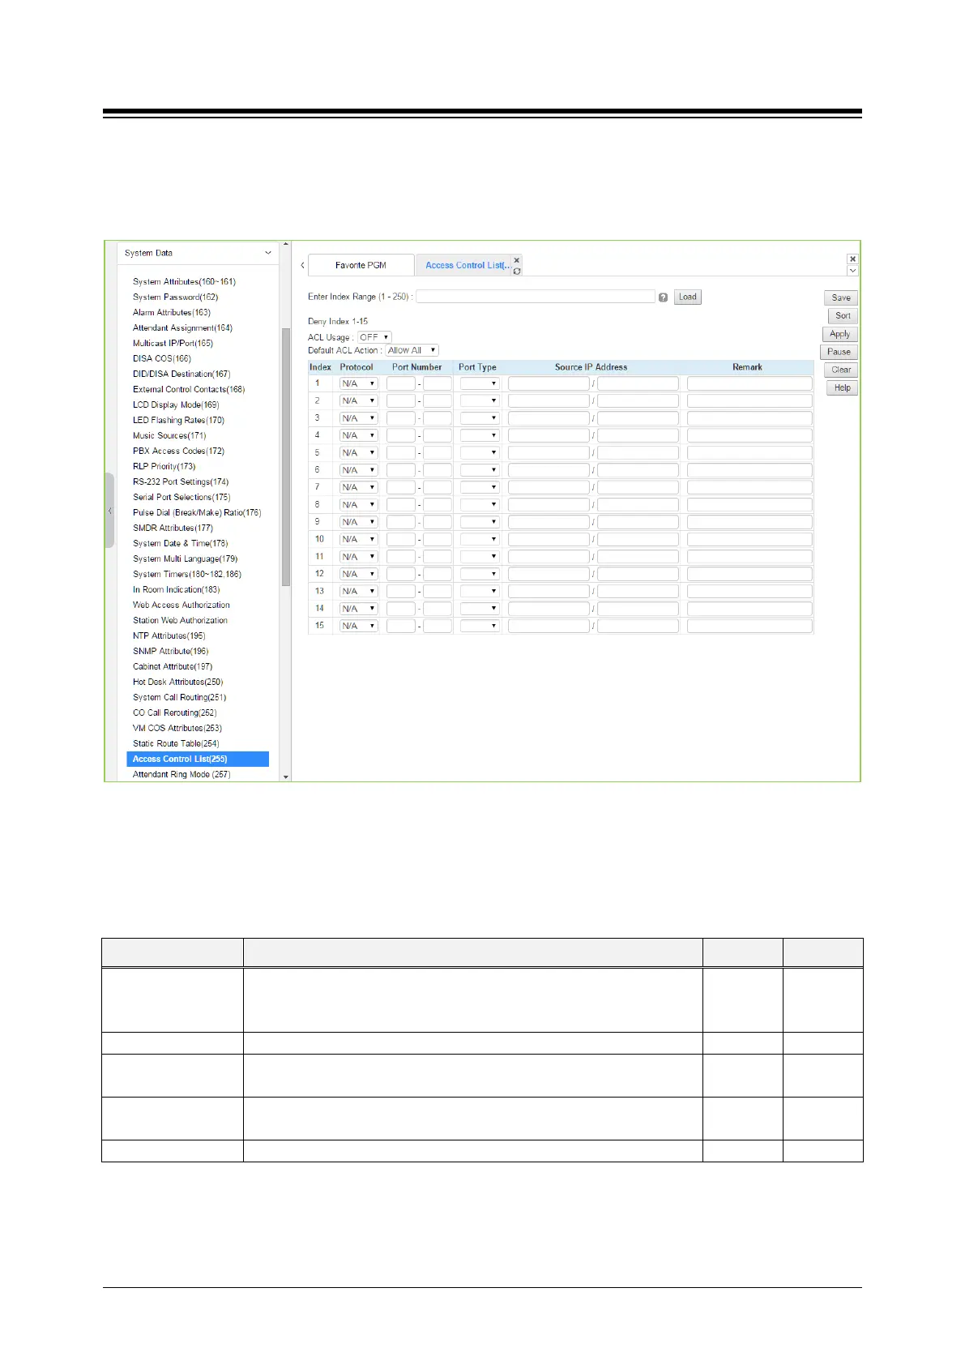
Task: Open Protocol dropdown for index 15
Action: click(x=358, y=626)
